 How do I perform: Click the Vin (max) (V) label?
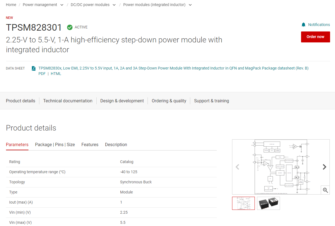pos(21,222)
